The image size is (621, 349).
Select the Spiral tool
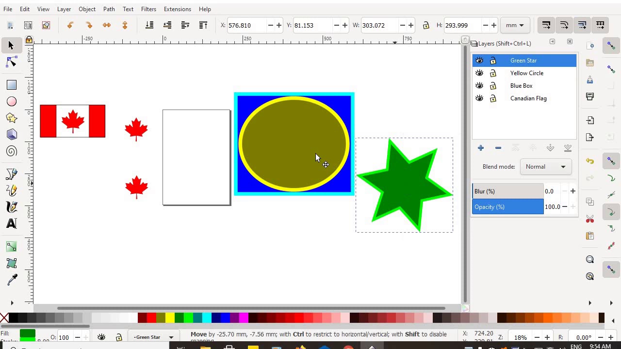[x=12, y=151]
